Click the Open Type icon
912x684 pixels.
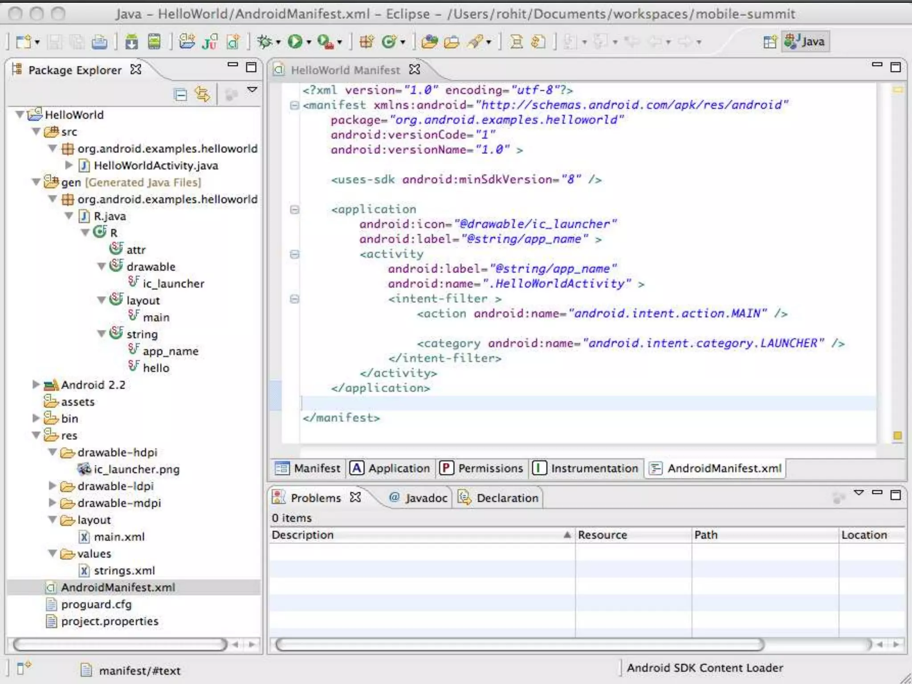[x=430, y=42]
